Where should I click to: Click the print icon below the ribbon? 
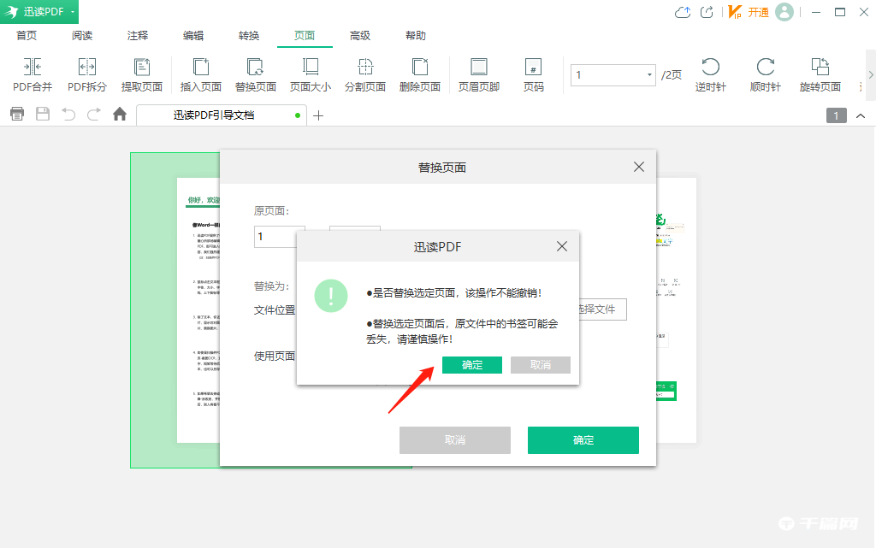tap(17, 114)
